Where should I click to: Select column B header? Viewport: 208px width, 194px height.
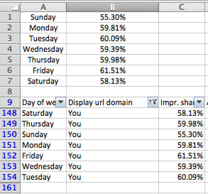[113, 7]
